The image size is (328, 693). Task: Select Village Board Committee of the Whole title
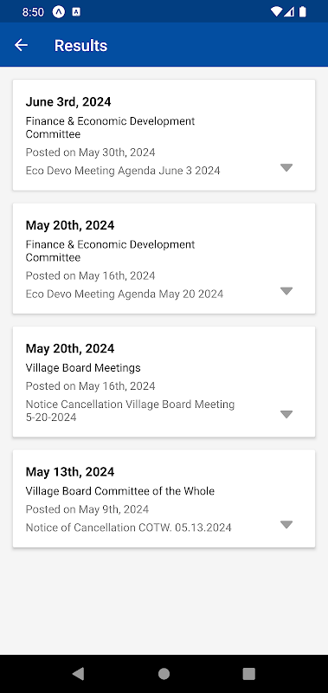120,491
